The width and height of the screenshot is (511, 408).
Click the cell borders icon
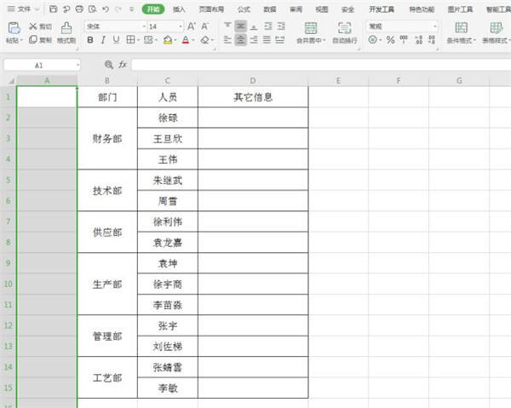(130, 40)
